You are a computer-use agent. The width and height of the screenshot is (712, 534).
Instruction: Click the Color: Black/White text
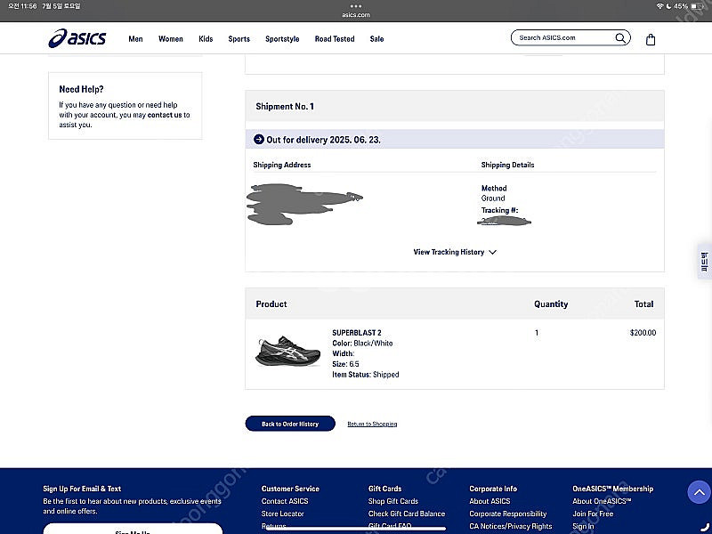362,344
